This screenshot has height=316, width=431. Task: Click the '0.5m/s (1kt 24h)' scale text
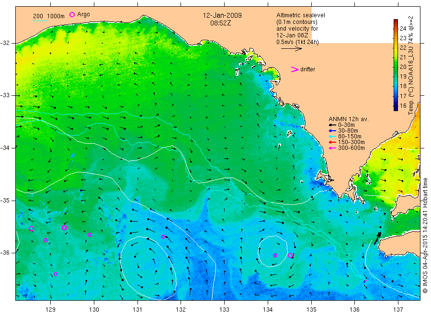click(x=297, y=42)
